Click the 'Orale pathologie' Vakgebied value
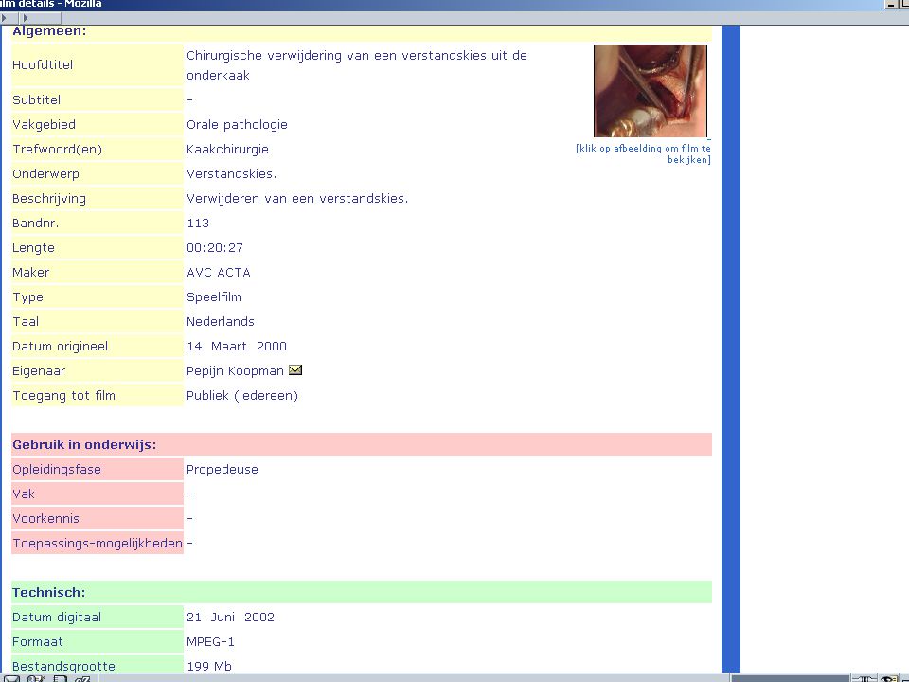The height and width of the screenshot is (682, 909). pos(237,125)
